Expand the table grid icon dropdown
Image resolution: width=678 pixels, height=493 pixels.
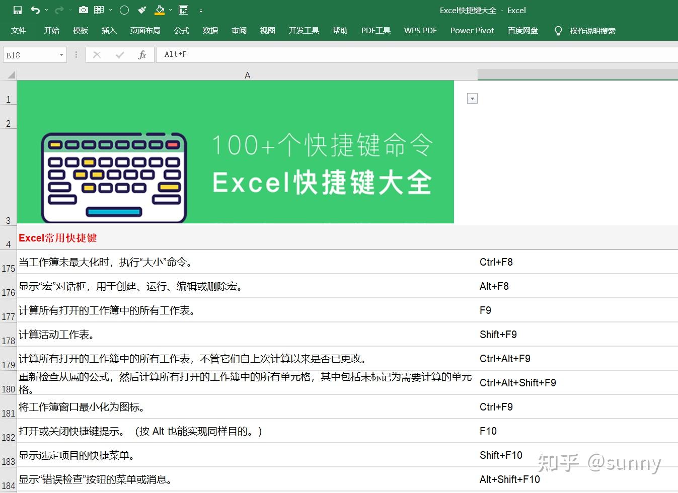point(111,10)
